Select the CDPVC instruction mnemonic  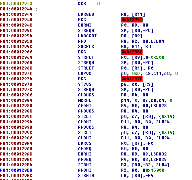tap(85, 74)
